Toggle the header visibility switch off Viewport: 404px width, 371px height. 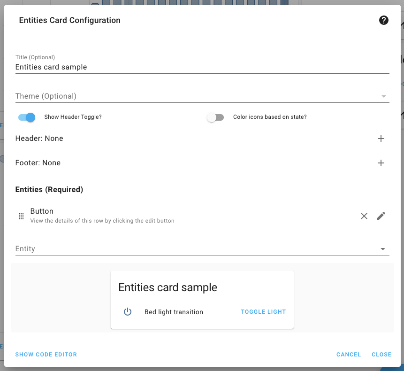point(27,117)
